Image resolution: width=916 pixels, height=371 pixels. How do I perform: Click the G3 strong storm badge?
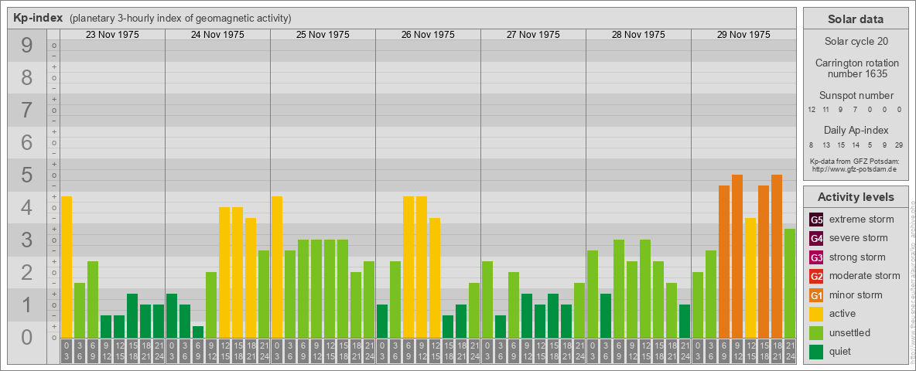coord(816,257)
